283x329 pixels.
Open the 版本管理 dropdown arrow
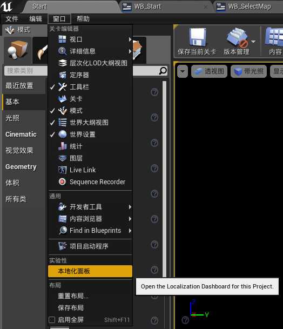(253, 42)
